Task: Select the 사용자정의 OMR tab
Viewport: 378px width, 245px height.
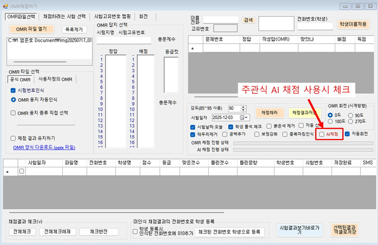Action: (x=55, y=79)
